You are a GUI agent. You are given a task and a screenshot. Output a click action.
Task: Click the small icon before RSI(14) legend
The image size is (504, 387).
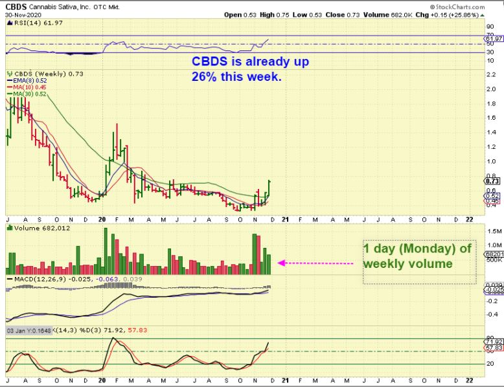9,23
